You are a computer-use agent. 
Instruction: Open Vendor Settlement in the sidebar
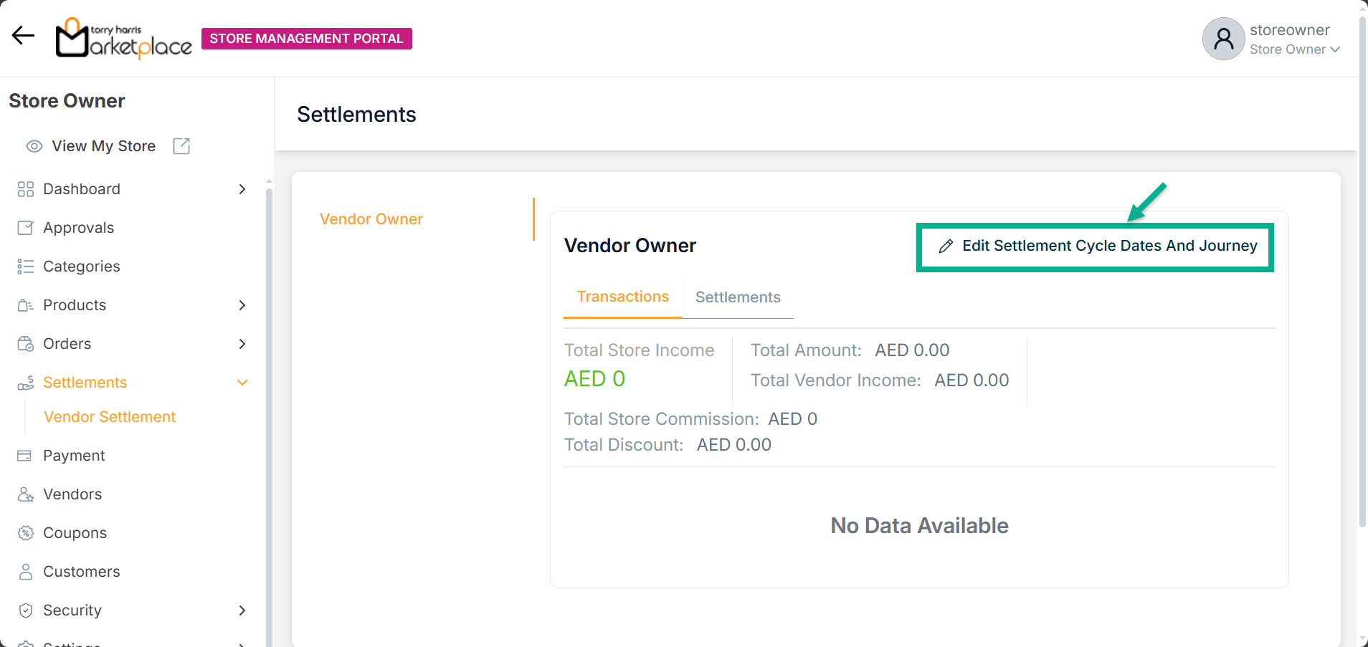[110, 417]
